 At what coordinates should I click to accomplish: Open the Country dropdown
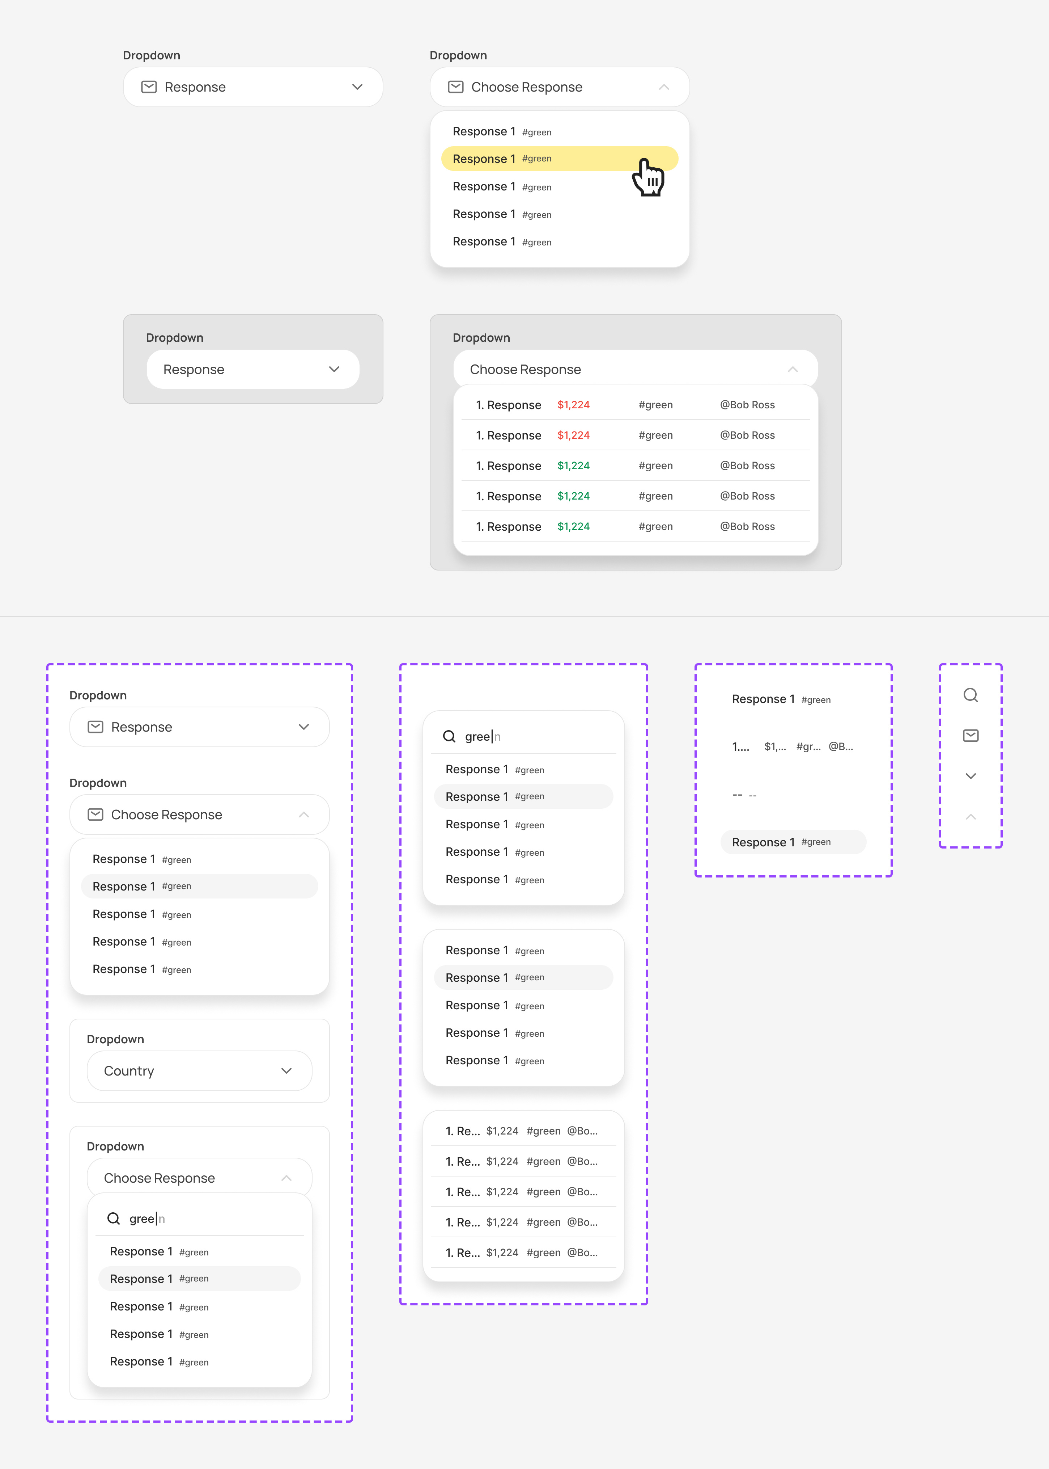(x=286, y=1071)
